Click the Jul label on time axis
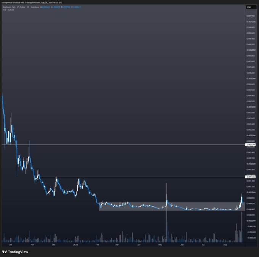The height and width of the screenshot is (257, 259). [x=203, y=244]
